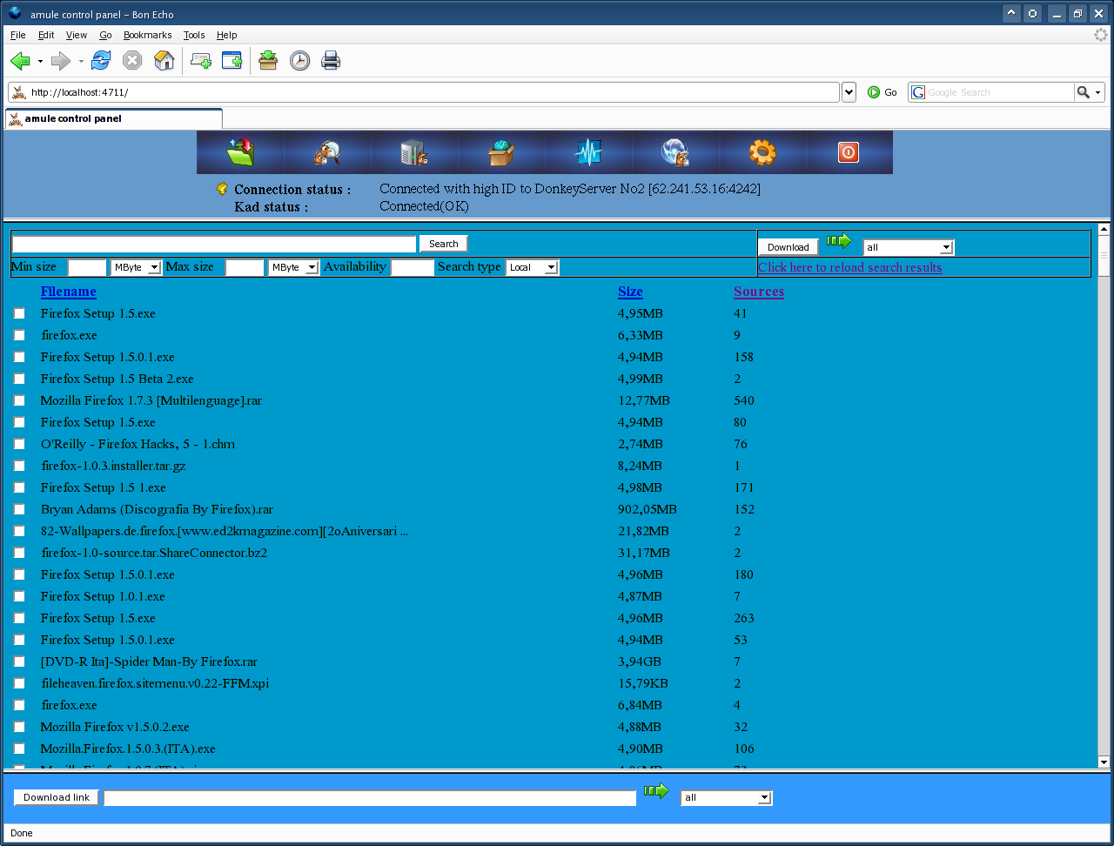Open the aMule search page icon
The image size is (1114, 846).
[327, 152]
